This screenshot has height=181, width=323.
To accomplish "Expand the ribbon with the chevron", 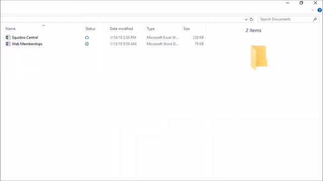I will click(x=313, y=10).
